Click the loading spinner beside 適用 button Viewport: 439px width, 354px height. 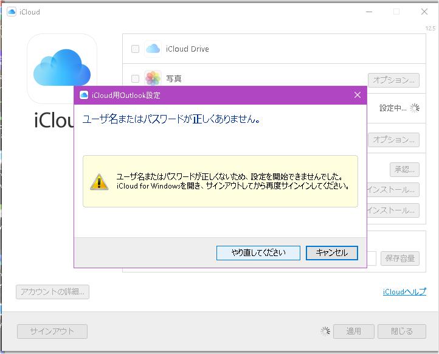pyautogui.click(x=325, y=331)
